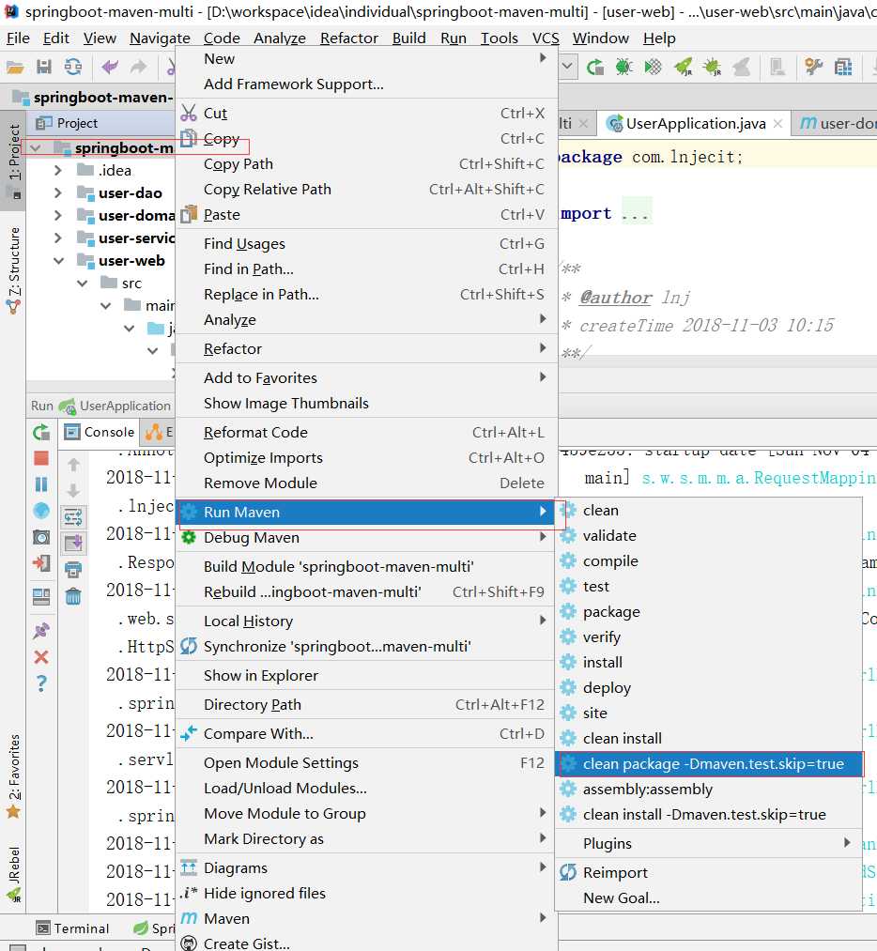Click Reimport in Maven submenu
This screenshot has width=877, height=951.
pyautogui.click(x=708, y=873)
